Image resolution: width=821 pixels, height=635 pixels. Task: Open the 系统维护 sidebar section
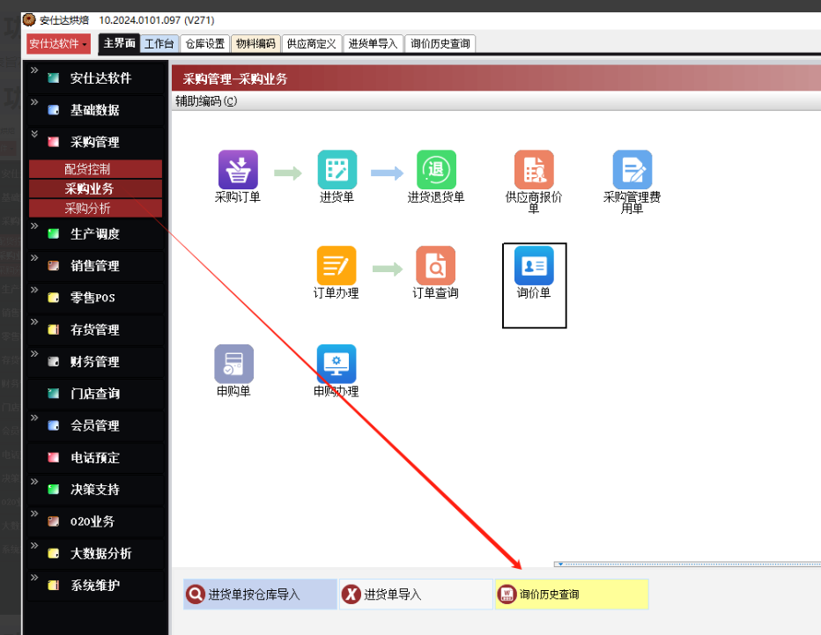tap(95, 586)
